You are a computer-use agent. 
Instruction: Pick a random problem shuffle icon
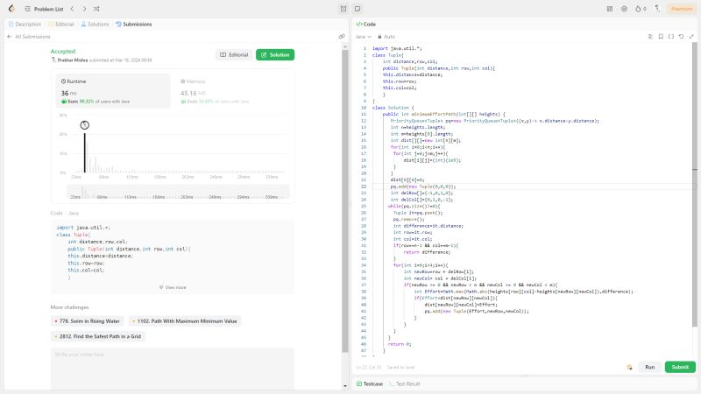tap(96, 9)
